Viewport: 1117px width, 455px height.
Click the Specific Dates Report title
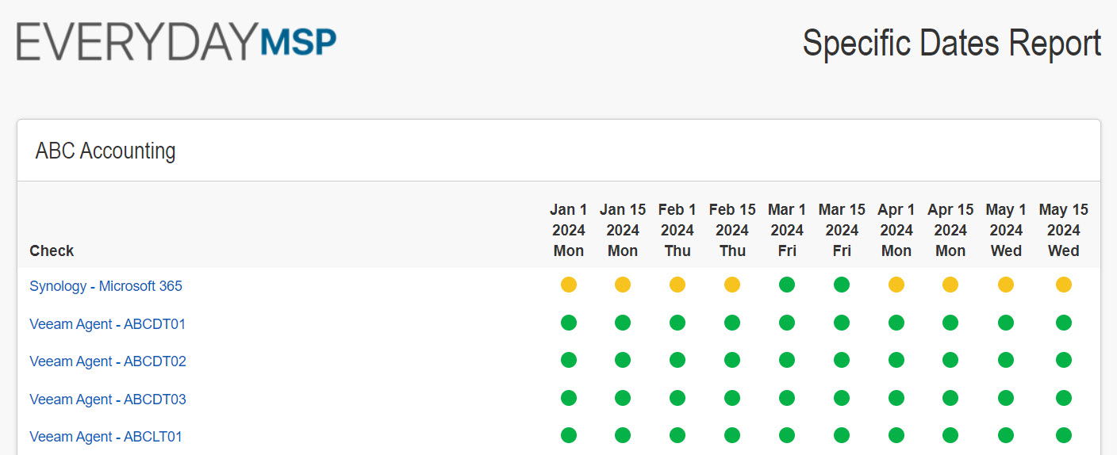coord(951,43)
